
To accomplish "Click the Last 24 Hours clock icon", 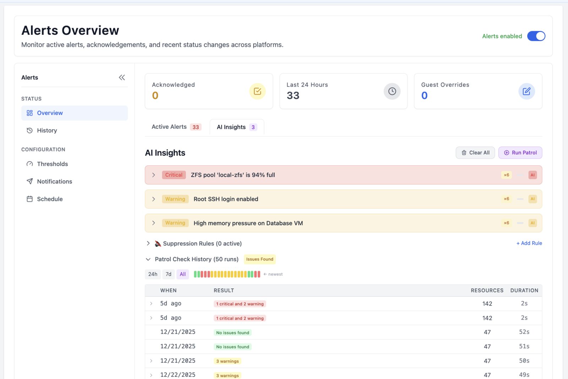I will (x=392, y=91).
